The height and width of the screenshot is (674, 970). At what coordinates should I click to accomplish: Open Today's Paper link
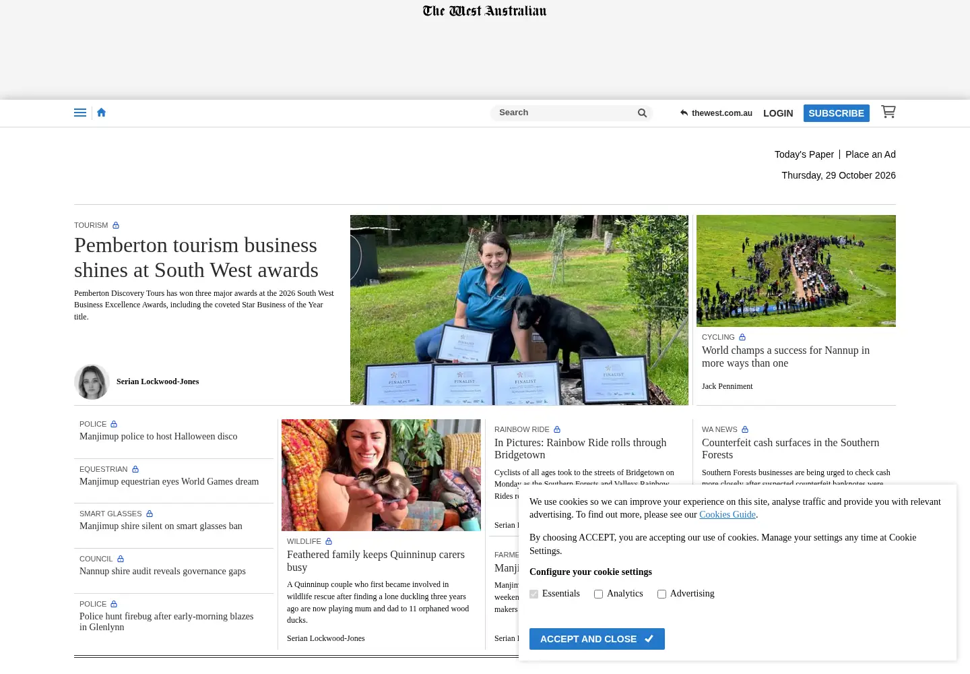click(804, 154)
